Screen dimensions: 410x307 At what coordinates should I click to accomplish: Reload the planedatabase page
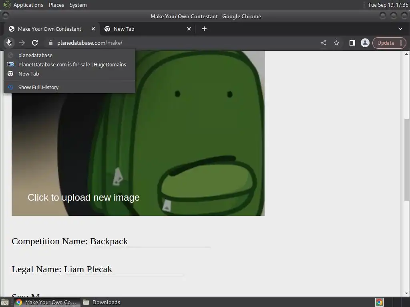pyautogui.click(x=35, y=43)
